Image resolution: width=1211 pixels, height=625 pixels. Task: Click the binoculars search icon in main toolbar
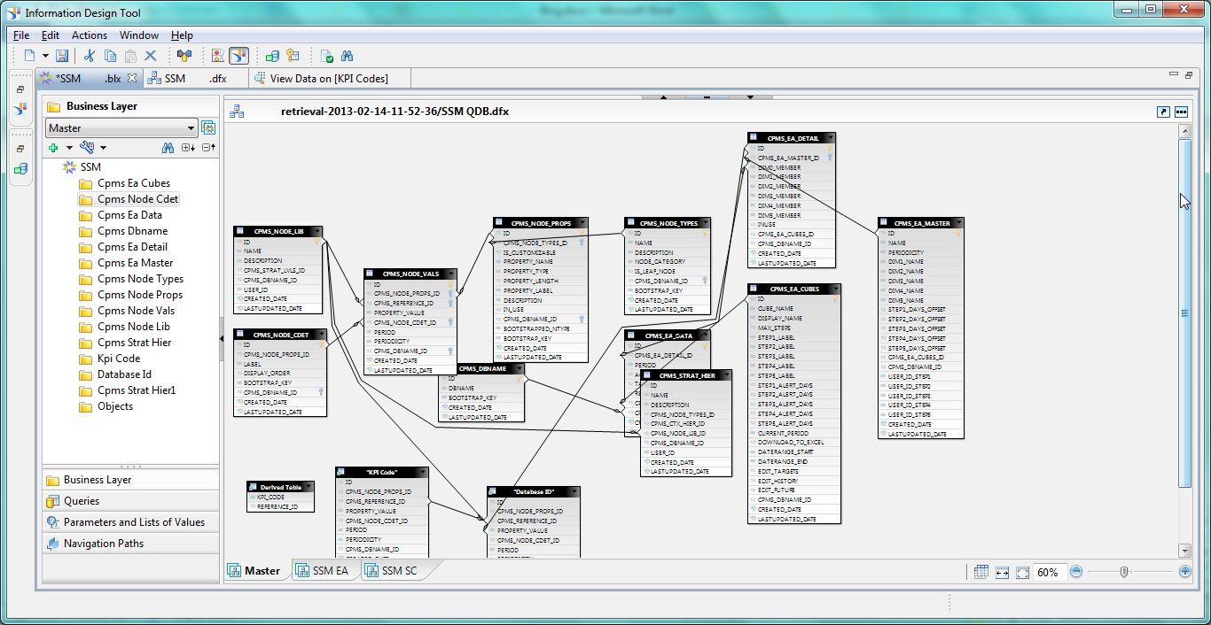coord(348,56)
